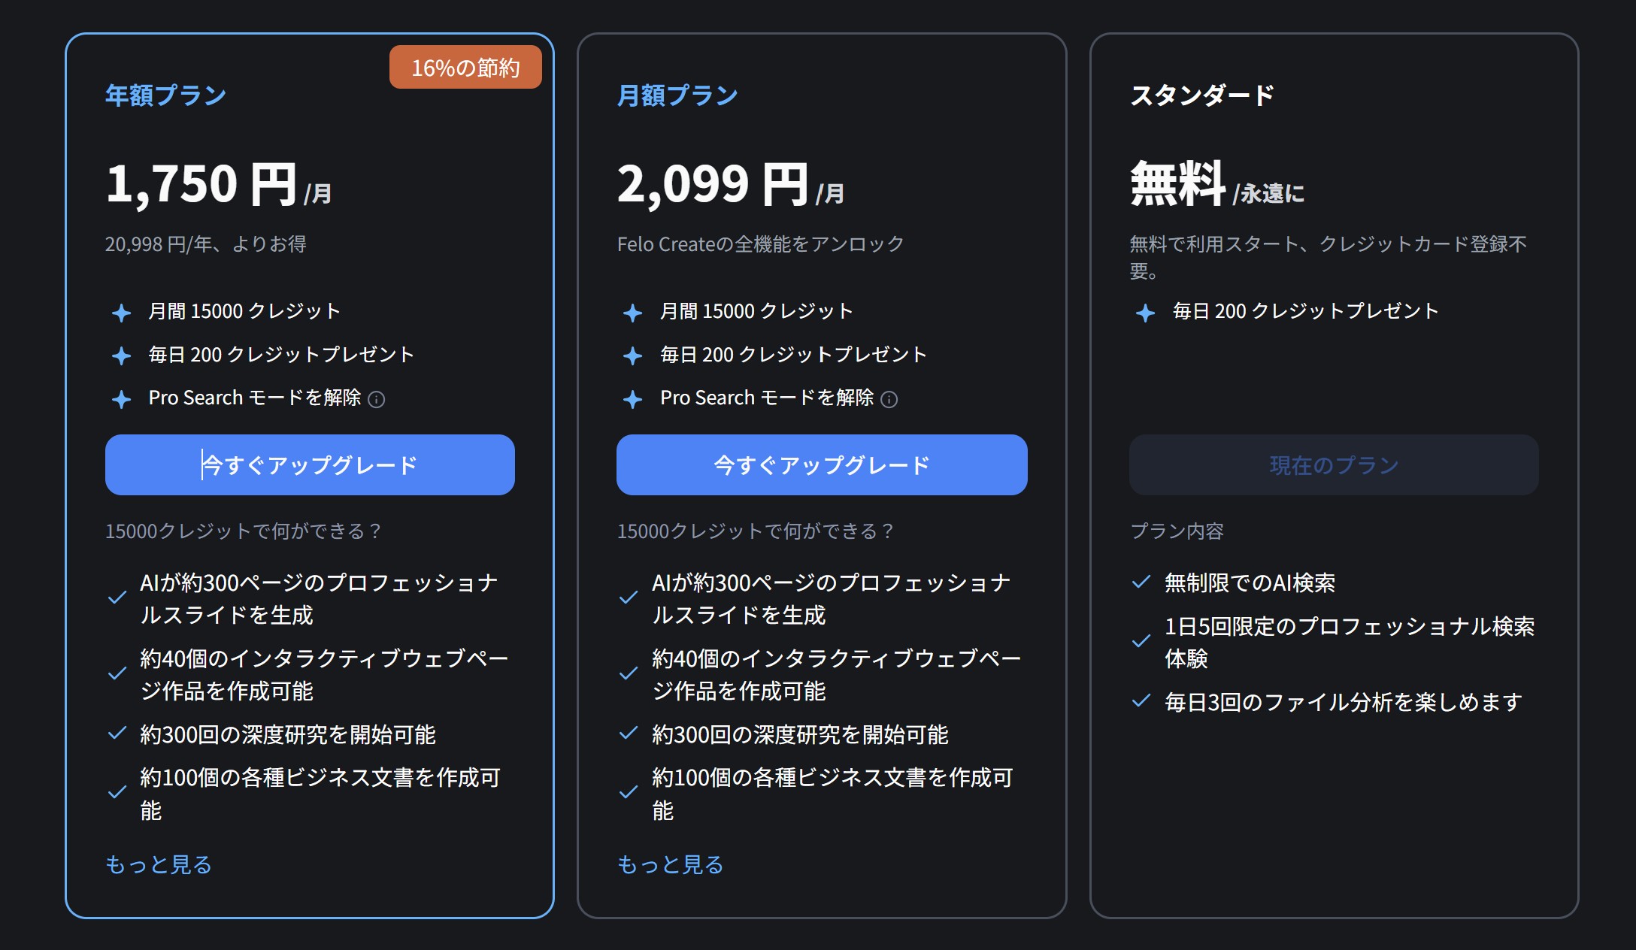Click the 1,750 円 price text

point(201,184)
